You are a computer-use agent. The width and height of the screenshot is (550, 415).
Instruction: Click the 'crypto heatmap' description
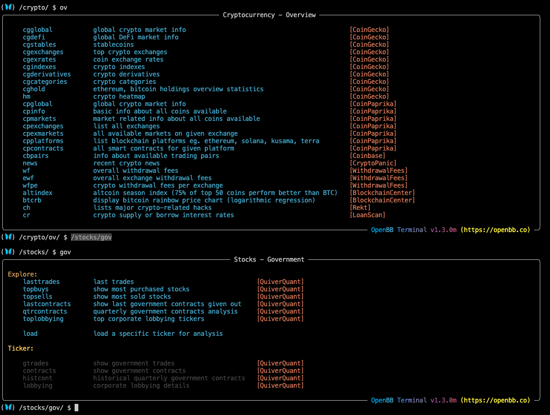coord(119,96)
